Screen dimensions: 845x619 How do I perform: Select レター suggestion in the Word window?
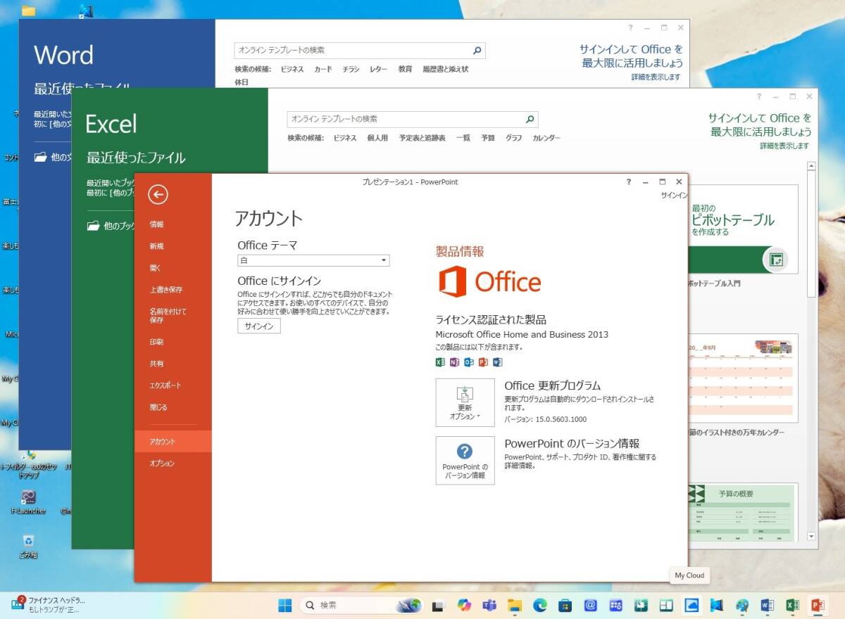click(379, 70)
